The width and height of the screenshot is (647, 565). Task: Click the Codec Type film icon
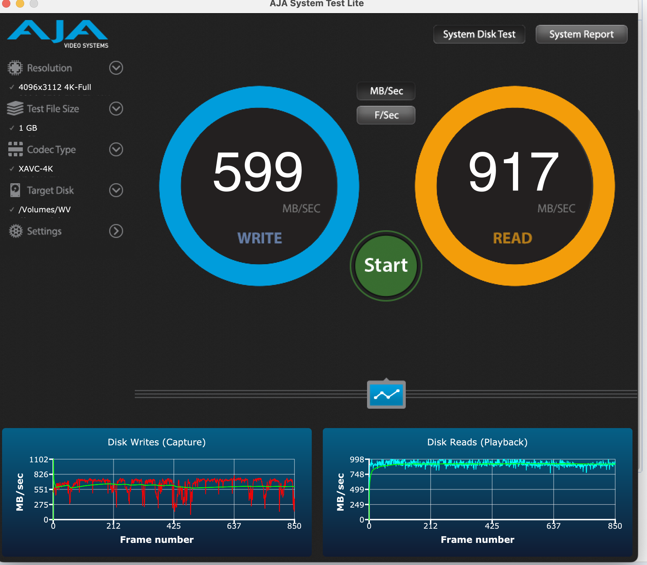pos(15,149)
